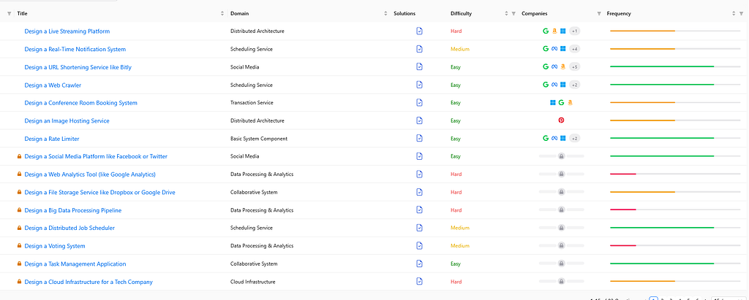Viewport: 749px width, 300px height.
Task: Open filter icon on Companies column
Action: coord(599,14)
